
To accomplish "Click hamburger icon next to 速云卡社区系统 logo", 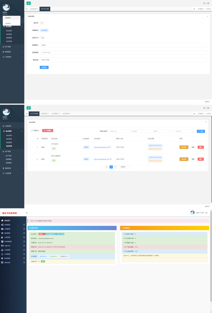I will [x=27, y=213].
